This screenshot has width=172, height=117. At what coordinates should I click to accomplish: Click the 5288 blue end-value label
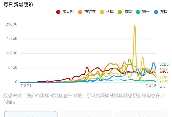point(164,64)
